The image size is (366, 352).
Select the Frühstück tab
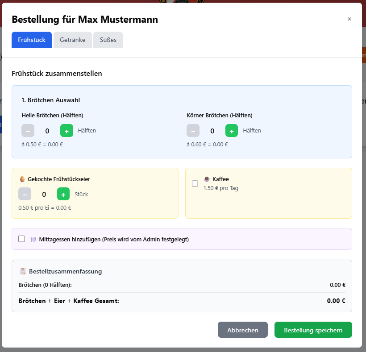point(32,40)
